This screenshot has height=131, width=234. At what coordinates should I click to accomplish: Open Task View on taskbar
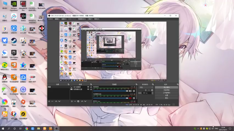[x=20, y=129]
